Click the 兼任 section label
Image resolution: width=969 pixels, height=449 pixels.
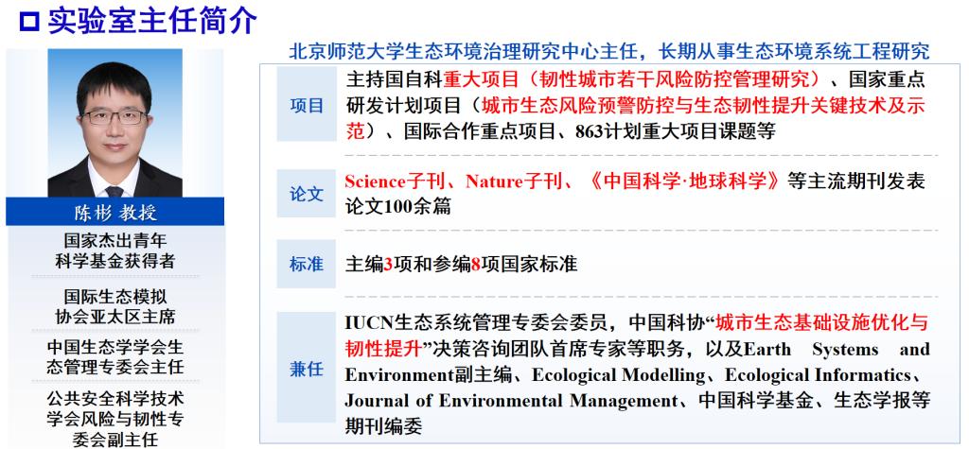[x=307, y=370]
